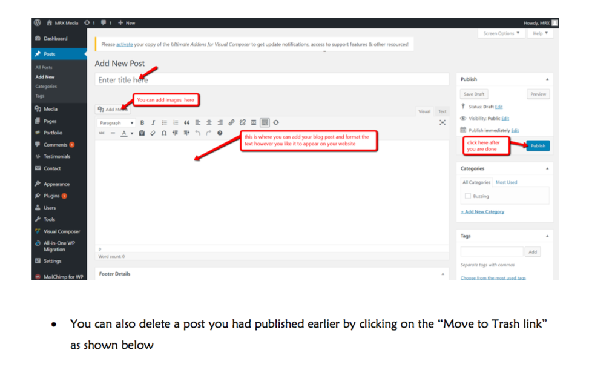Click the Add New Category link

pyautogui.click(x=482, y=211)
